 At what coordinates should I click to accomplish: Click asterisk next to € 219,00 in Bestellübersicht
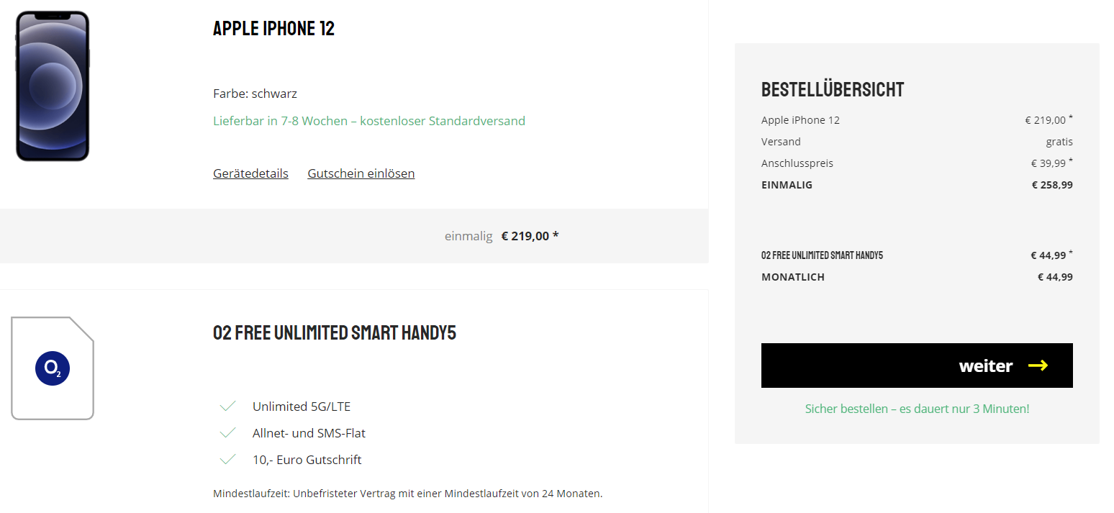click(1071, 117)
